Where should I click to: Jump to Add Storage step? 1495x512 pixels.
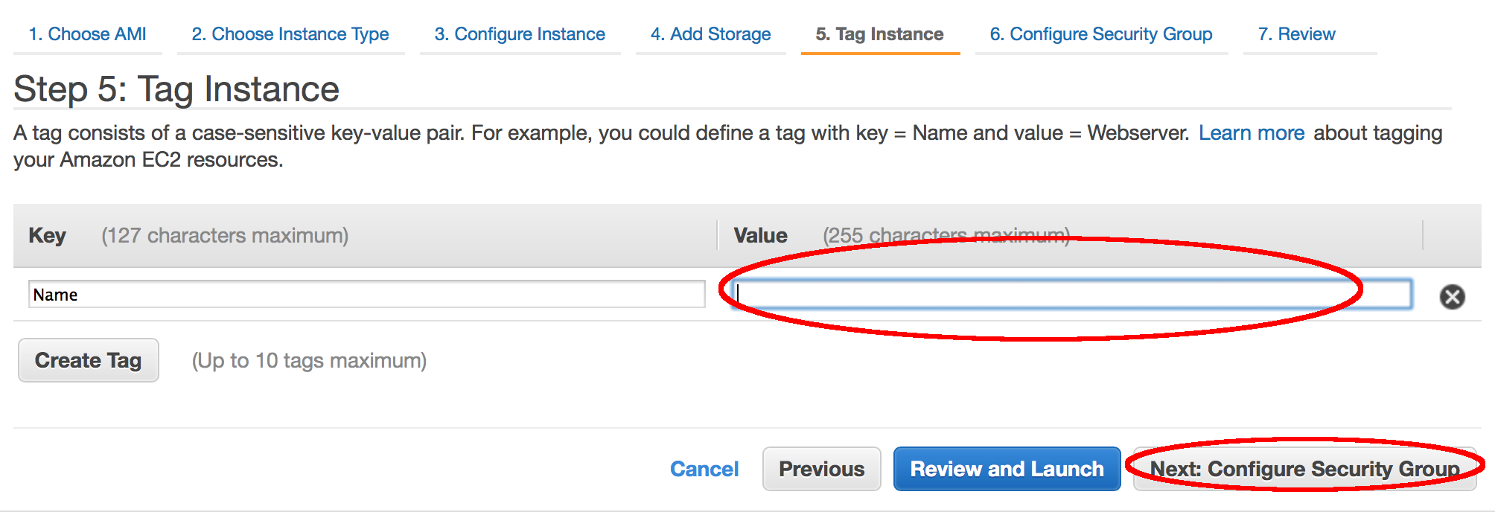click(710, 34)
